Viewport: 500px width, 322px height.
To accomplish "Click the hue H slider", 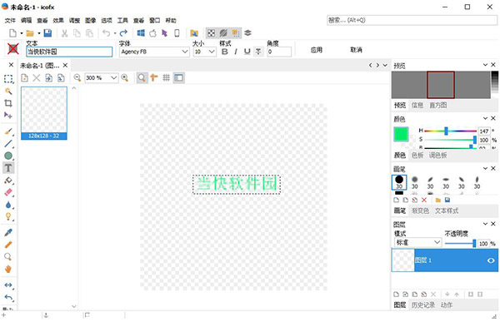I will tap(451, 131).
